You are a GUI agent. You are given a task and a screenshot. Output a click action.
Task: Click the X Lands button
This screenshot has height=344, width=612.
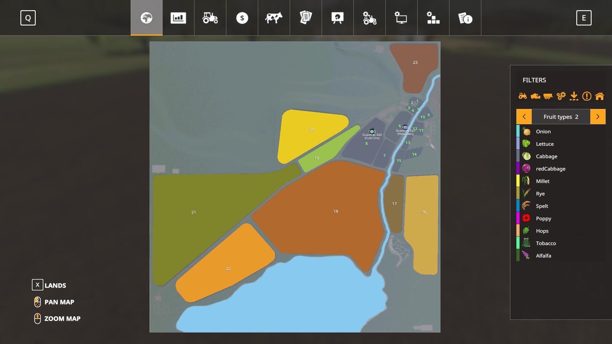38,285
